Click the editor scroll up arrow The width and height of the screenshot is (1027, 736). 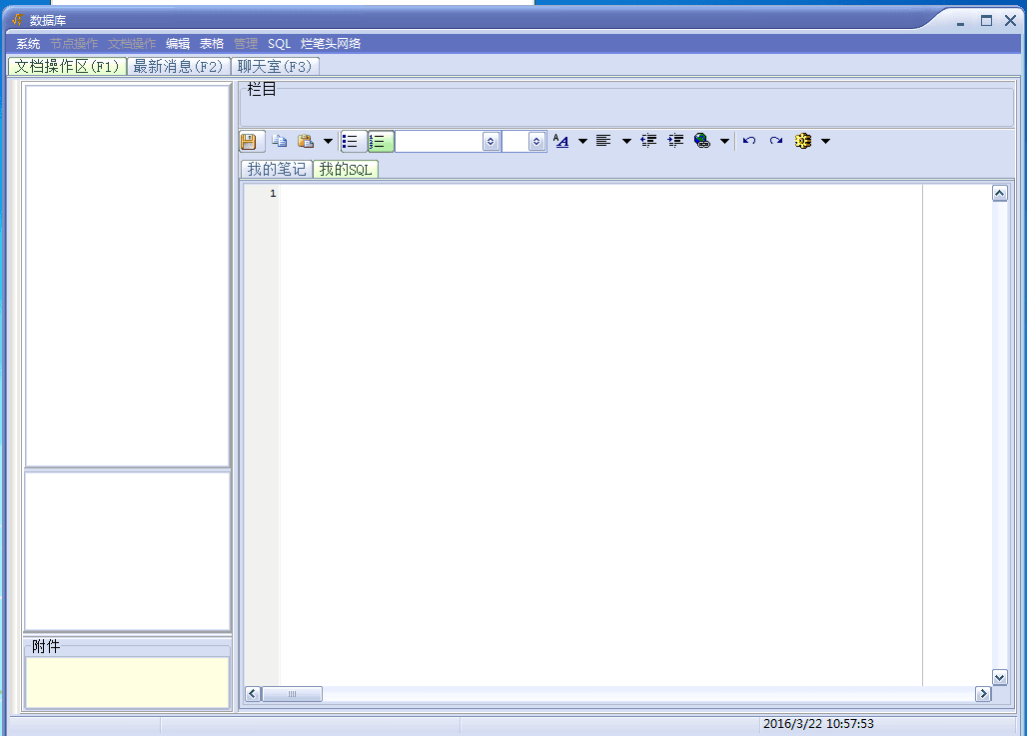pyautogui.click(x=999, y=193)
